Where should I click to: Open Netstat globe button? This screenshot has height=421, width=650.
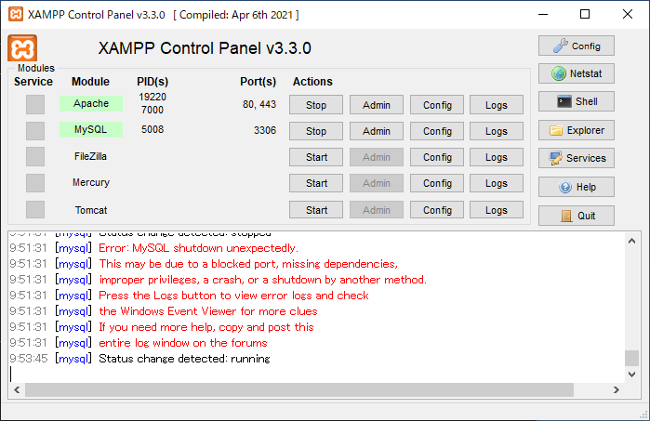tap(577, 73)
